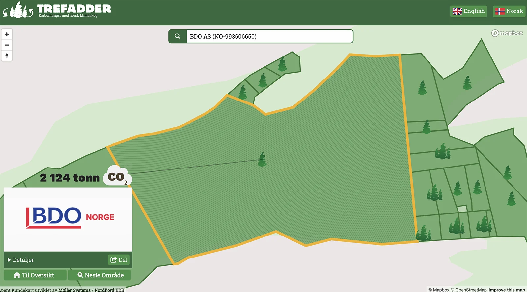The height and width of the screenshot is (292, 527).
Task: Click the search magnifier icon
Action: [178, 36]
